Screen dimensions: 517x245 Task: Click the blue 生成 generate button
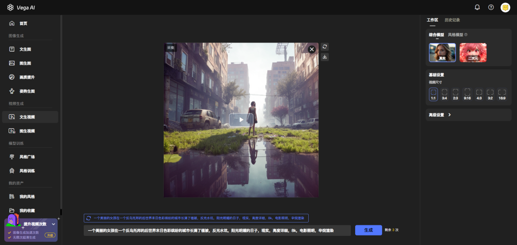point(368,230)
